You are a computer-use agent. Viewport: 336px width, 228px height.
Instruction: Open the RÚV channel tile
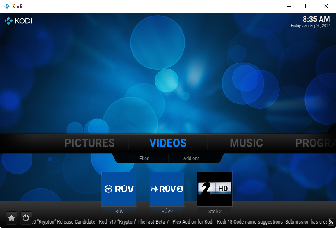tap(119, 189)
